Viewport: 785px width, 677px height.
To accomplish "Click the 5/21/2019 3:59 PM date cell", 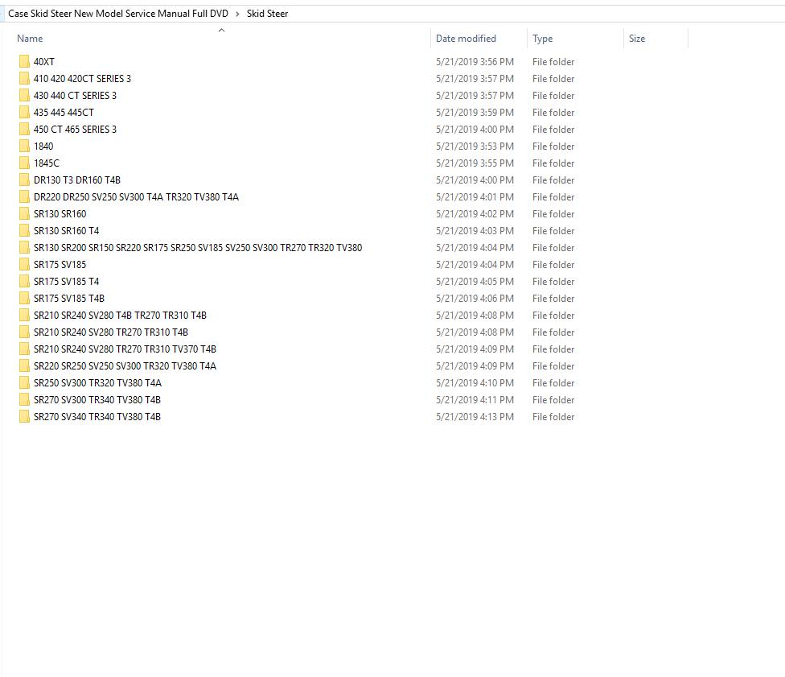I will coord(475,112).
